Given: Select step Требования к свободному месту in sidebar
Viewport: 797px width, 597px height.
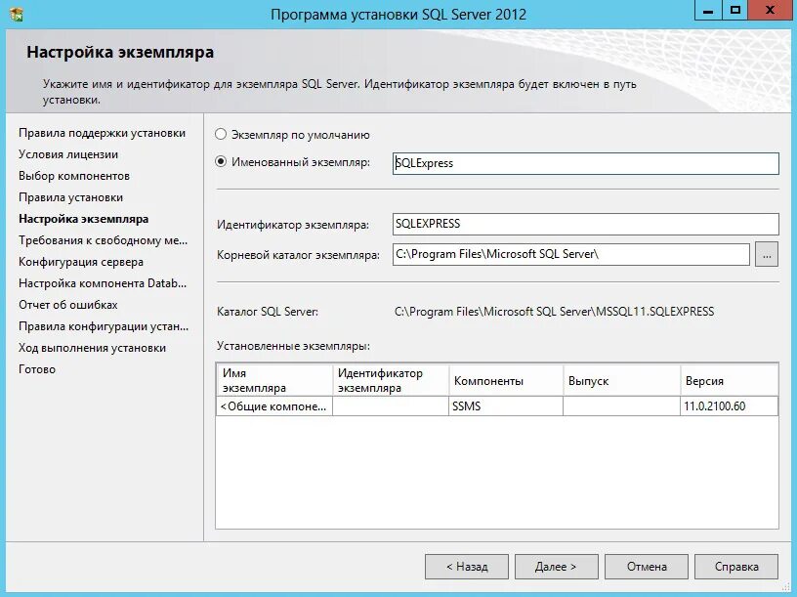Looking at the screenshot, I should click(104, 240).
